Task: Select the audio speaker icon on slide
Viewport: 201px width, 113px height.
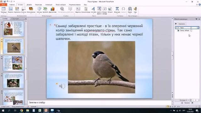Action: (62, 86)
